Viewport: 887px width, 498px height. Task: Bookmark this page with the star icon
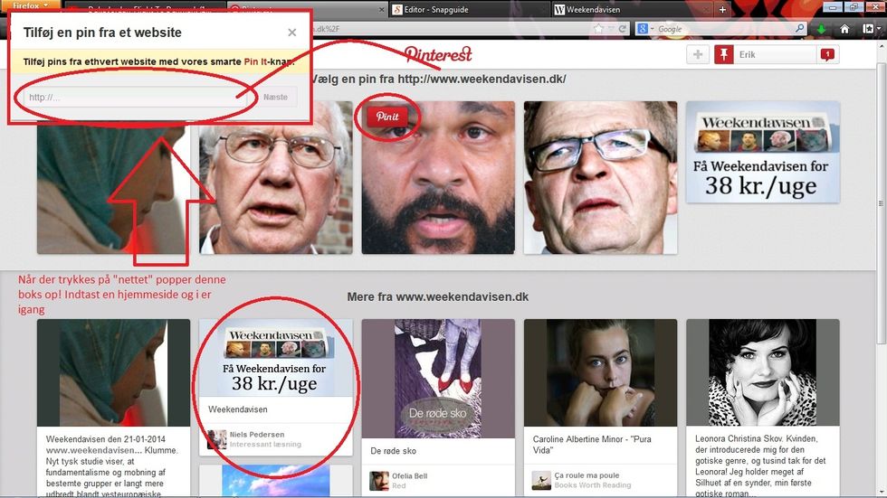click(x=598, y=29)
